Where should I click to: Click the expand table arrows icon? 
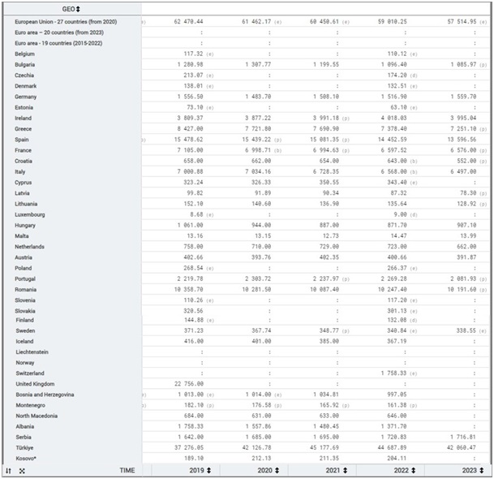pos(22,470)
